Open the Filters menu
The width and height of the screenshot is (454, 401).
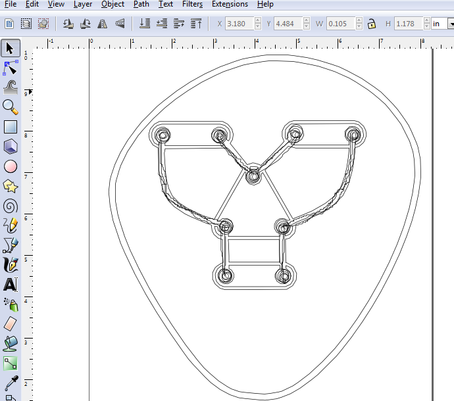point(192,4)
